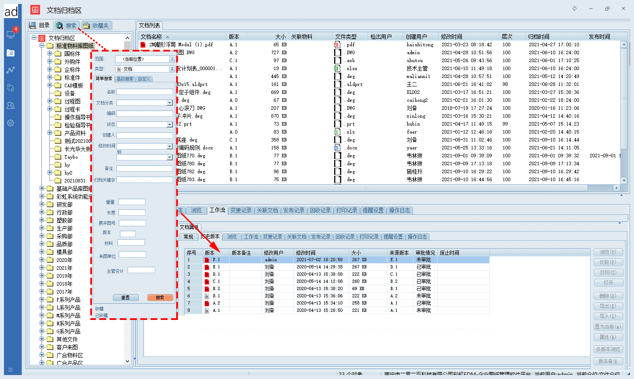The width and height of the screenshot is (634, 379).
Task: Select the 定子组件.dwg row
Action: [379, 92]
